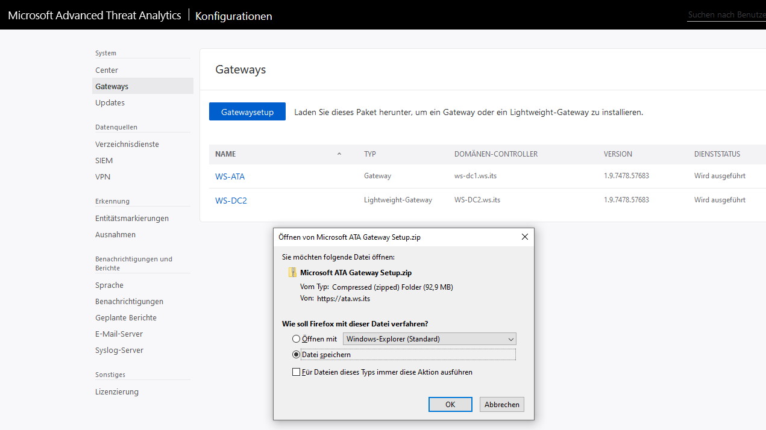This screenshot has height=430, width=766.
Task: Open Entitätsmarkierungen in the sidebar
Action: click(132, 219)
